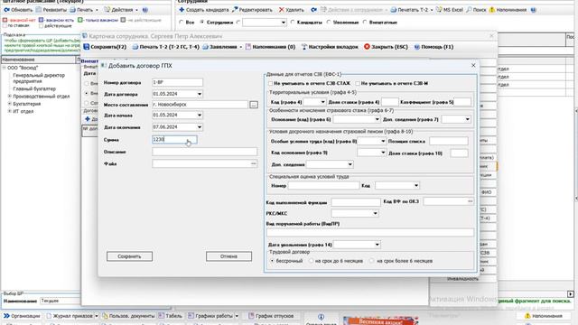Select Все employees filter radio
Image resolution: width=578 pixels, height=325 pixels.
[x=181, y=23]
